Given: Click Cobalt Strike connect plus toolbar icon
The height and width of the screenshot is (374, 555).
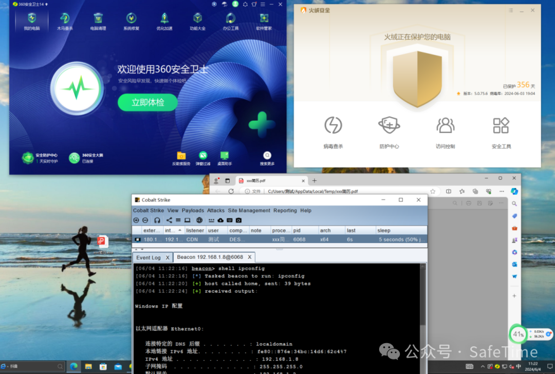Looking at the screenshot, I should coord(136,220).
